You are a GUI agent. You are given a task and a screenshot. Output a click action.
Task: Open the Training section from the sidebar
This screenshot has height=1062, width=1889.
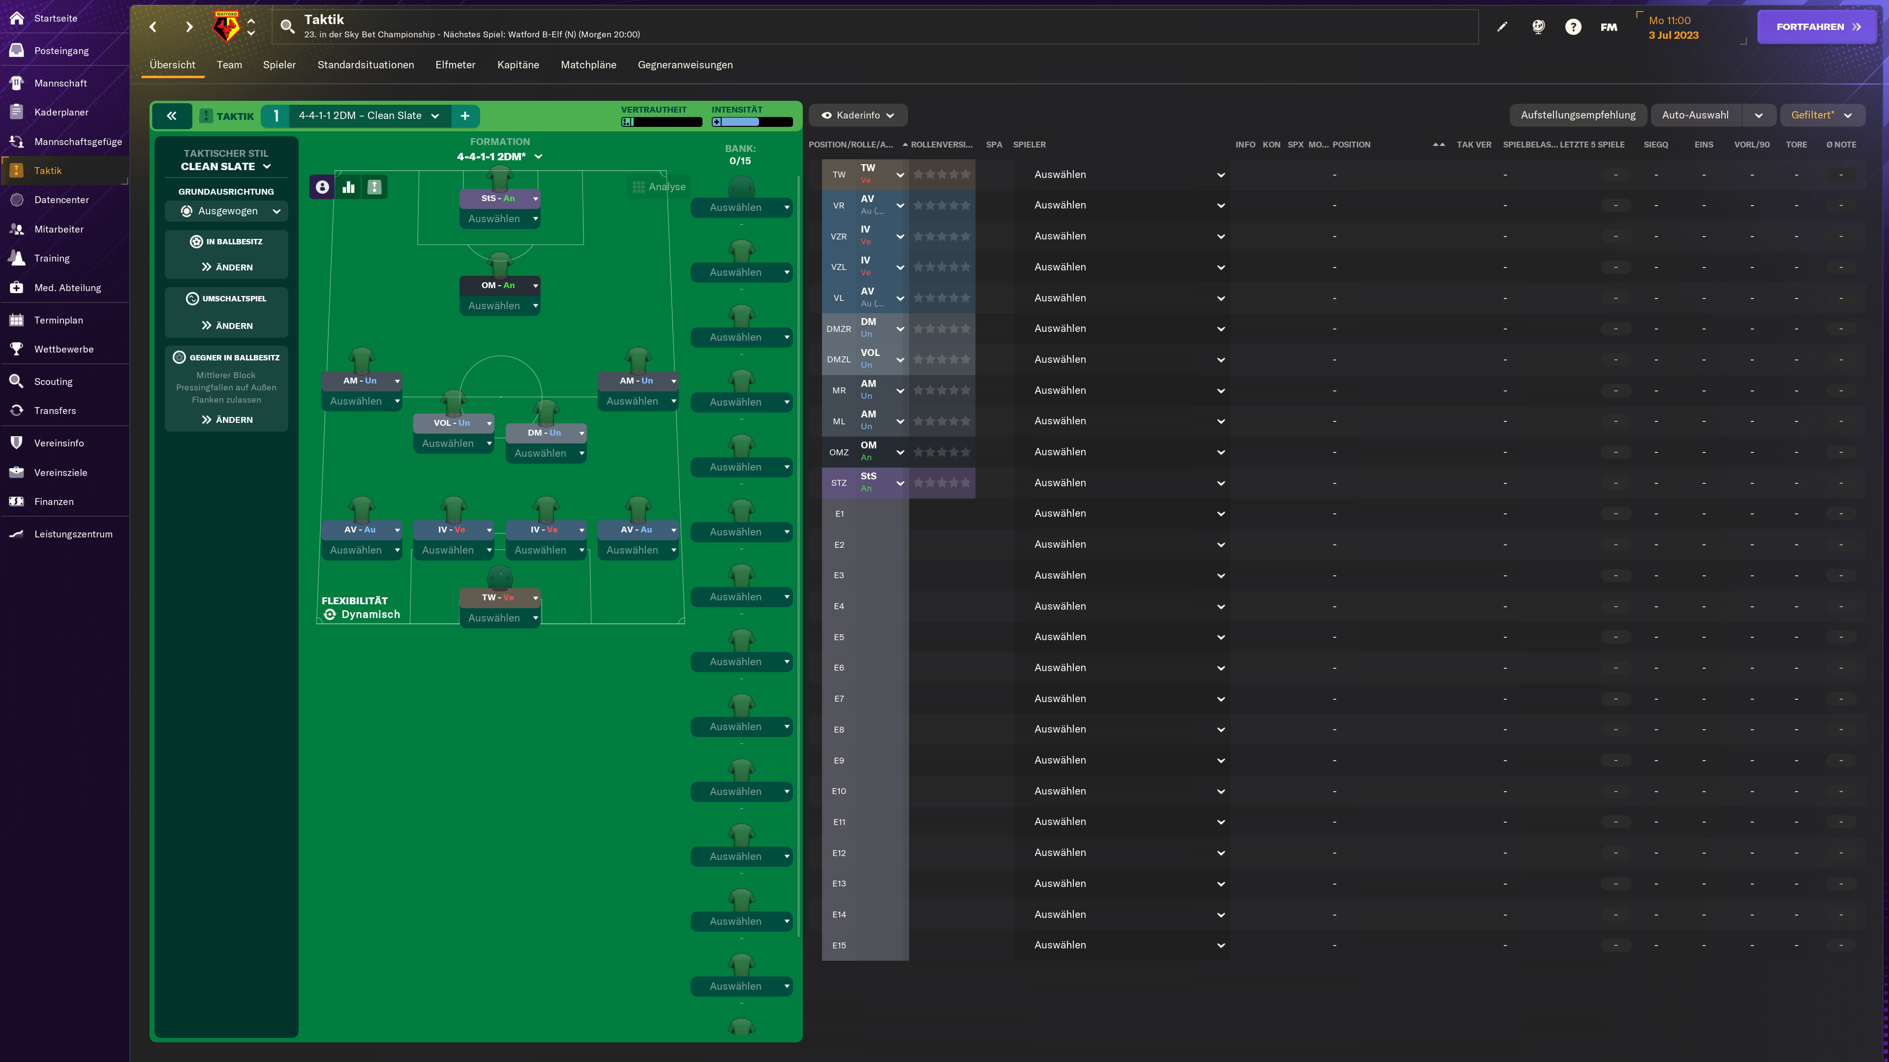[16, 258]
